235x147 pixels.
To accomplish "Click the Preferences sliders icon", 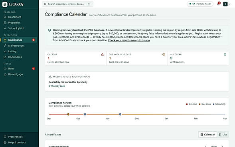I will pos(5,137).
